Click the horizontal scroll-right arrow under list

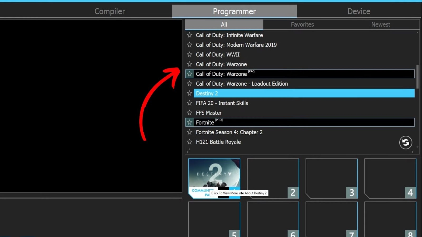click(x=413, y=152)
